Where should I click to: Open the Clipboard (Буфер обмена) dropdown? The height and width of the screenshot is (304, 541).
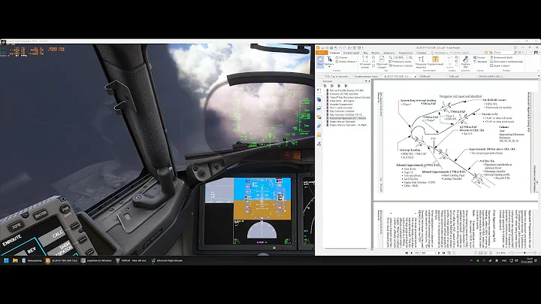346,62
